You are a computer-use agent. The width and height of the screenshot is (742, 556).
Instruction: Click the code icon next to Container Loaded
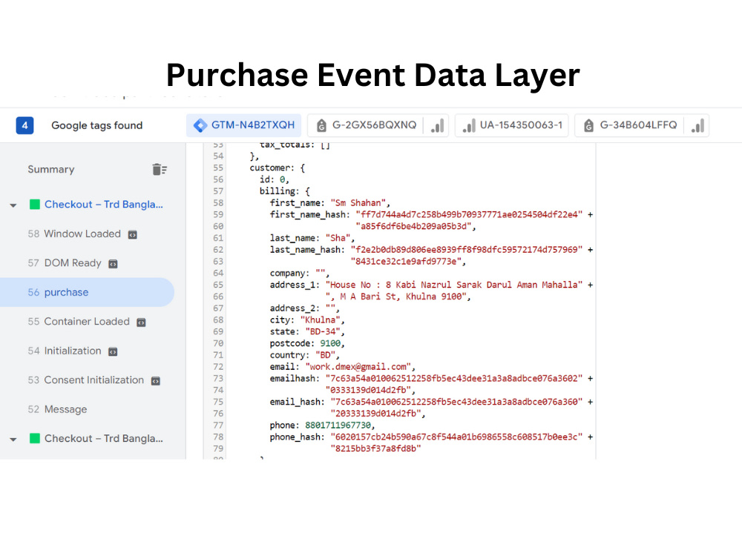pyautogui.click(x=141, y=322)
